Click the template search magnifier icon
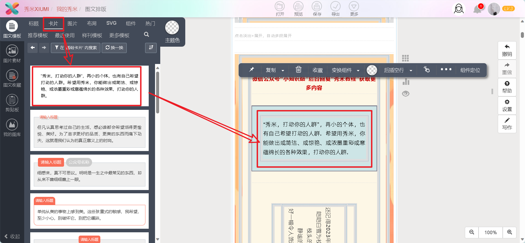Viewport: 525px width, 243px height. [147, 34]
